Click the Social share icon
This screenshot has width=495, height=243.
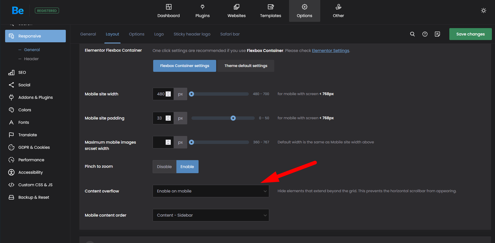[11, 85]
